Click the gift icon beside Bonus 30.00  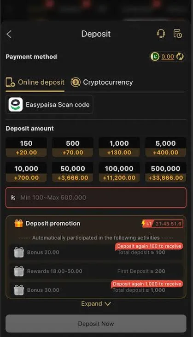[19, 290]
